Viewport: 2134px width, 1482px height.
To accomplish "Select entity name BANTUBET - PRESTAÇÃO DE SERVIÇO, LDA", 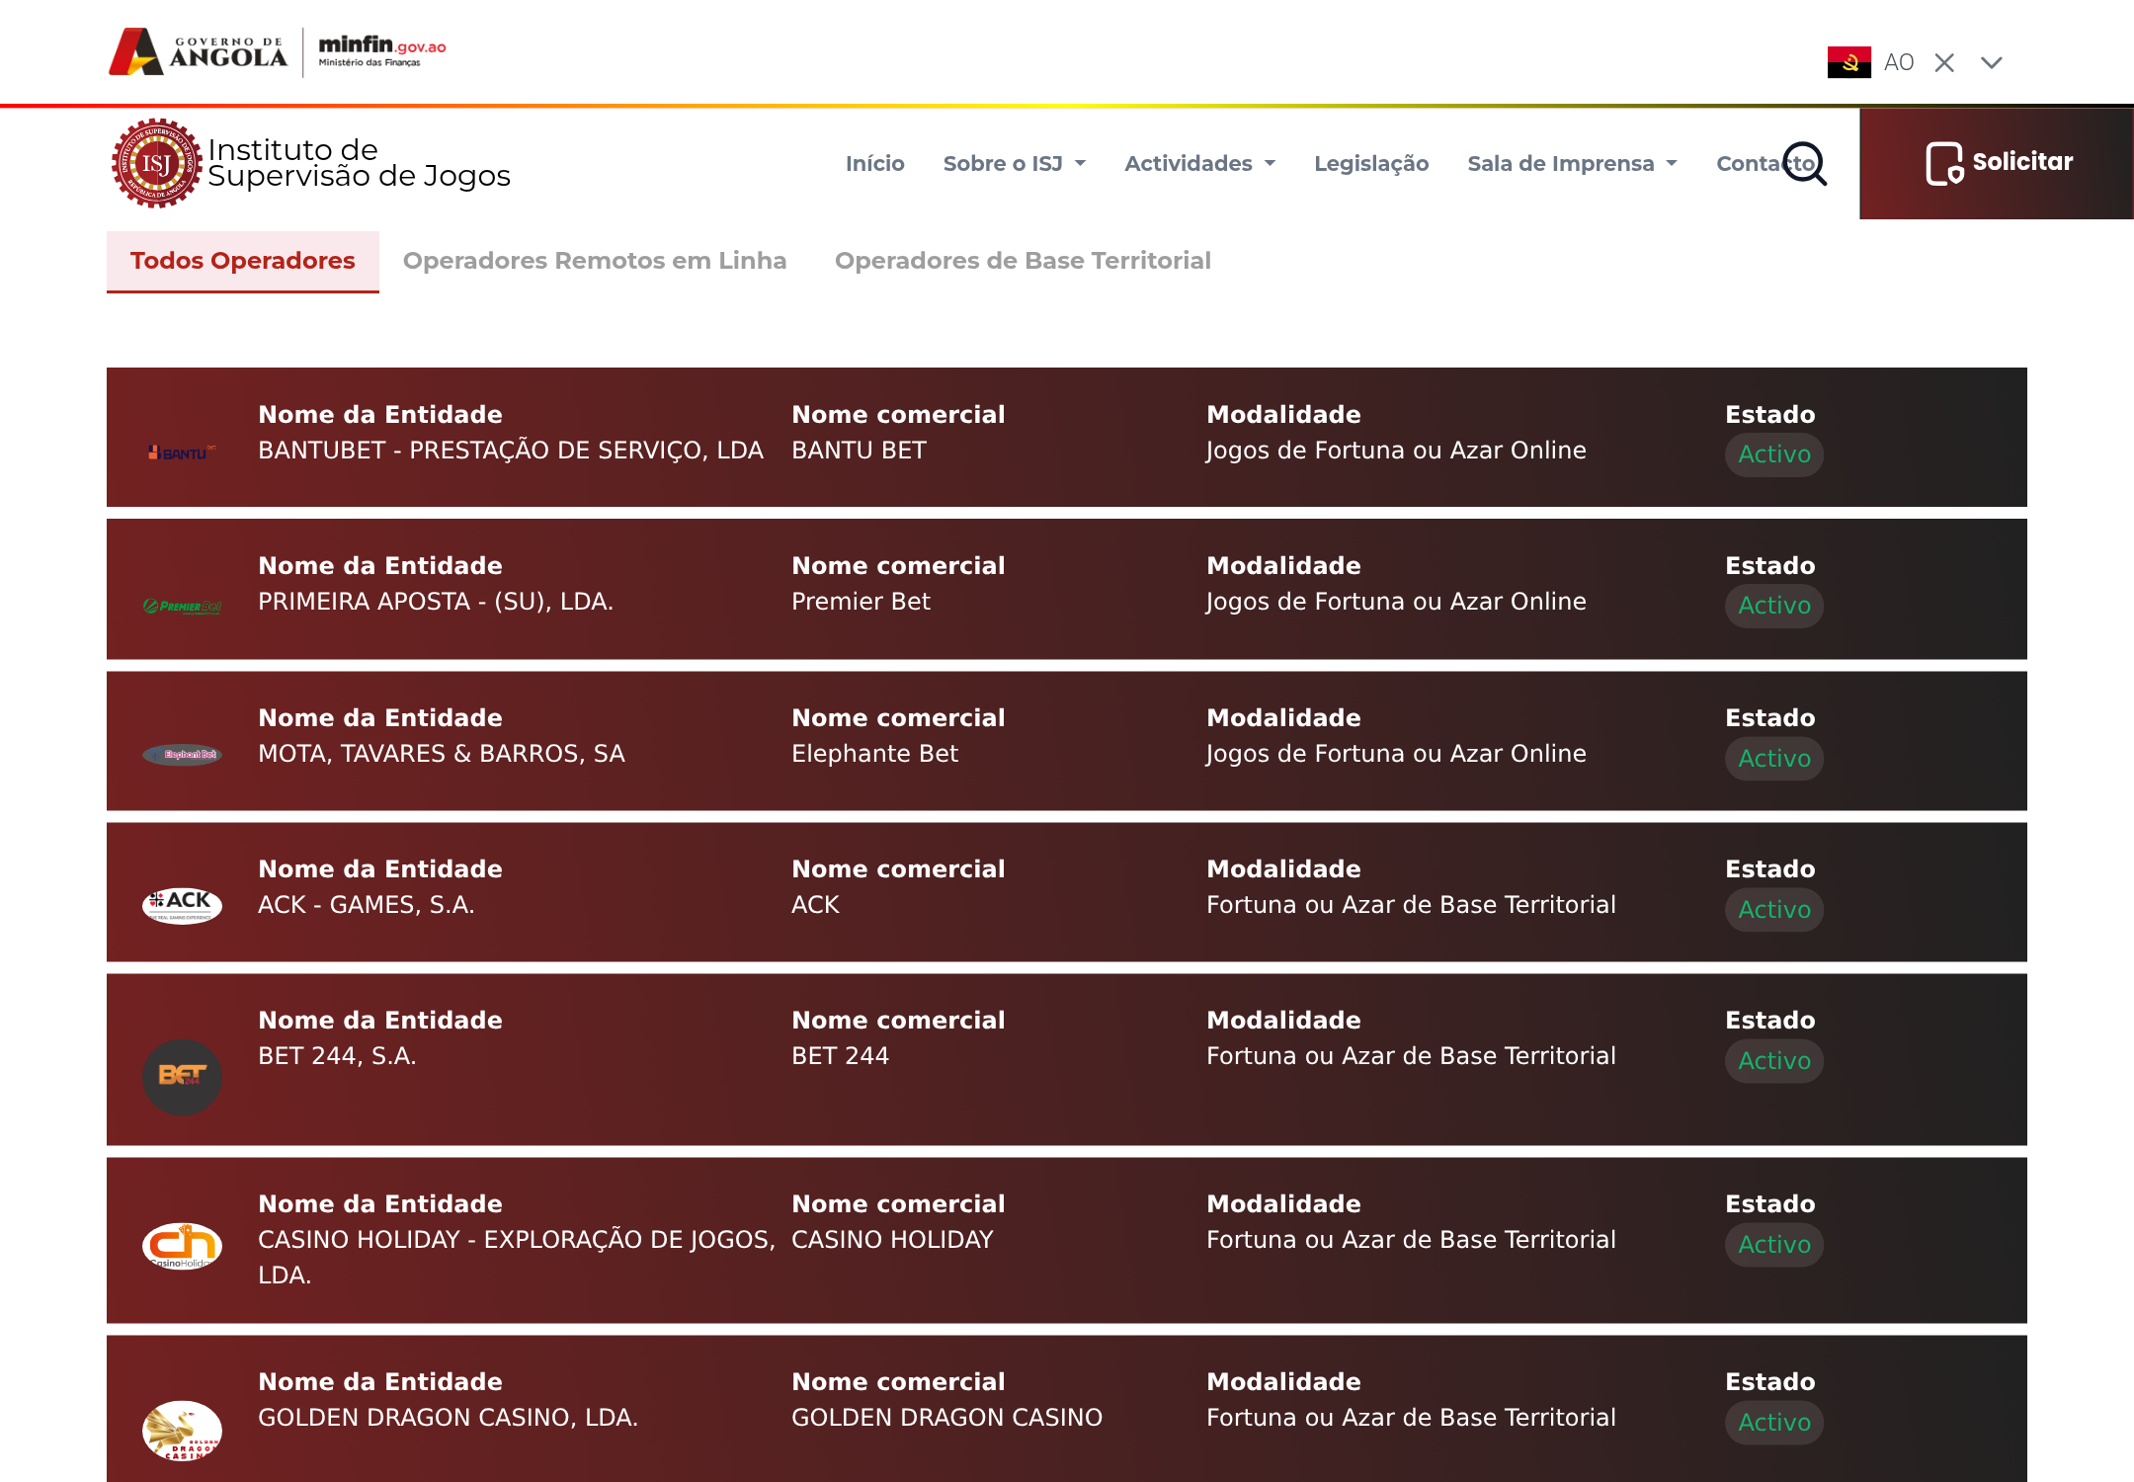I will tap(511, 451).
